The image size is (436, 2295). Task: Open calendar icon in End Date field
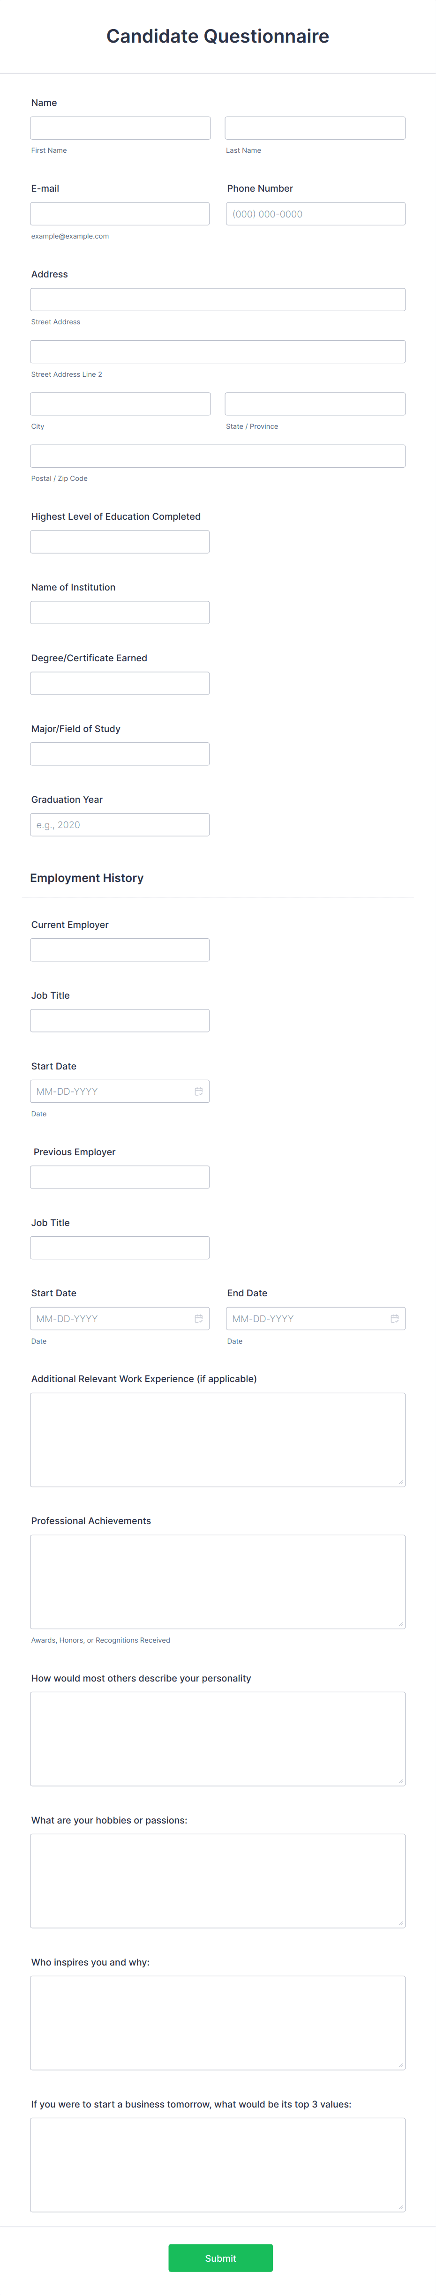[394, 1318]
